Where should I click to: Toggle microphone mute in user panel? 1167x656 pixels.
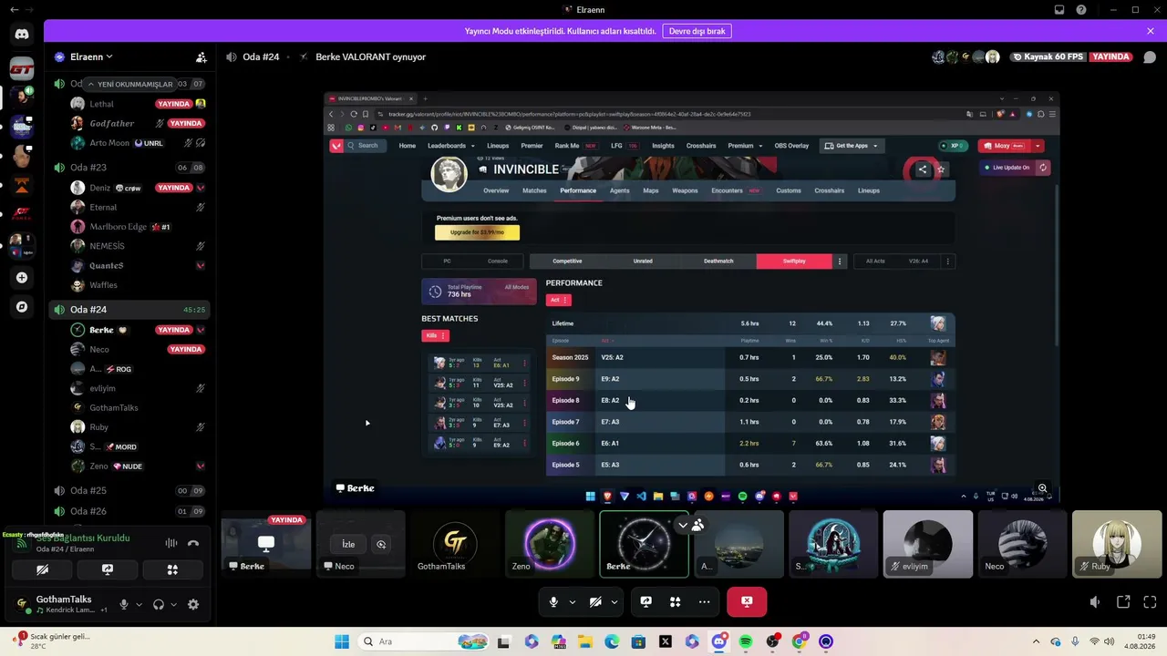(125, 604)
